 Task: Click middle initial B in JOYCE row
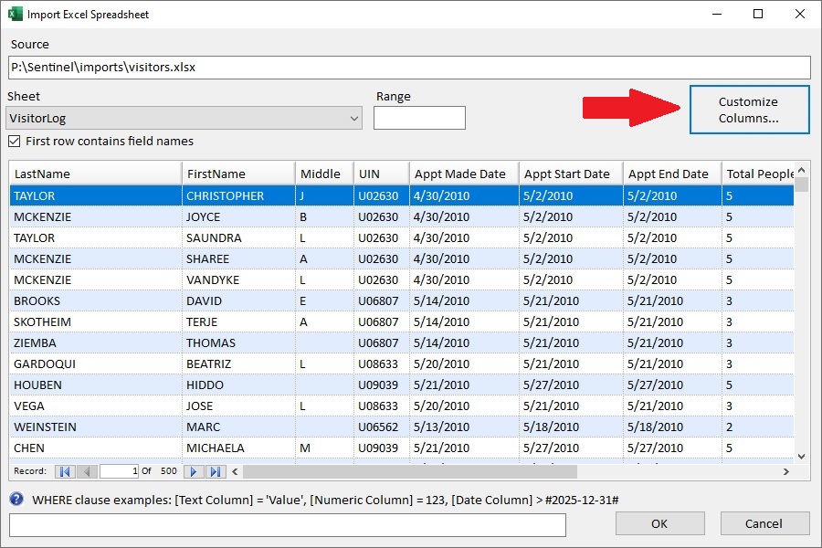point(324,216)
